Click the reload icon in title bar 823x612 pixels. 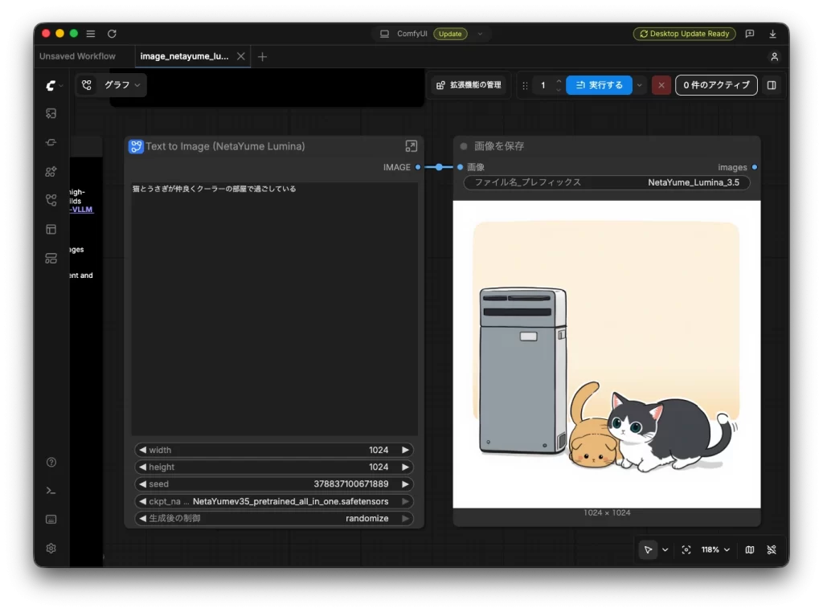click(x=112, y=34)
